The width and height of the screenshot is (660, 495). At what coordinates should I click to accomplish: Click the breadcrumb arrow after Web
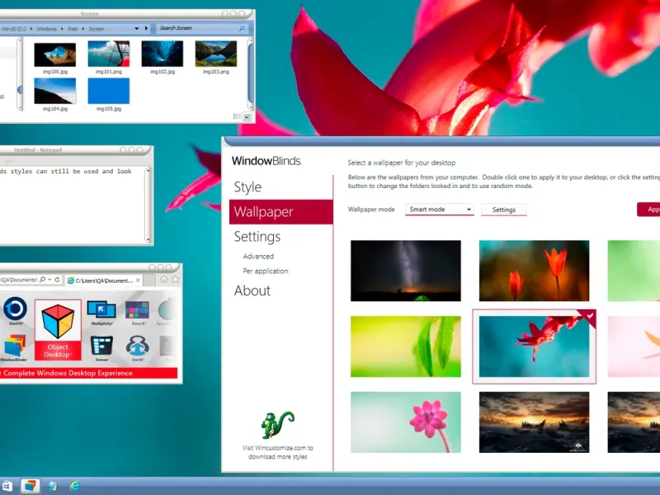(x=83, y=29)
